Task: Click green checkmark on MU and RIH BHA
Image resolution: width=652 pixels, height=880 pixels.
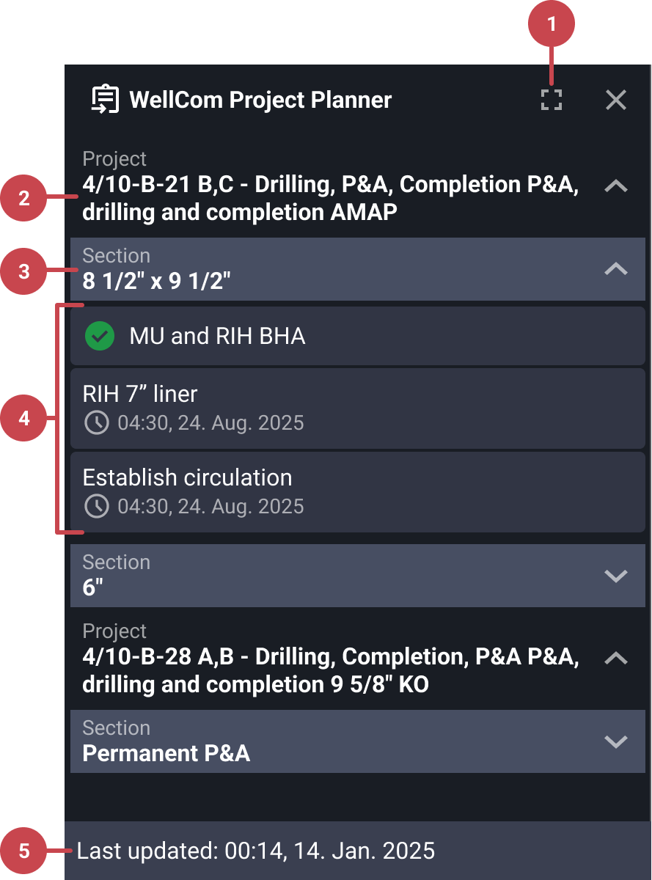Action: tap(100, 337)
